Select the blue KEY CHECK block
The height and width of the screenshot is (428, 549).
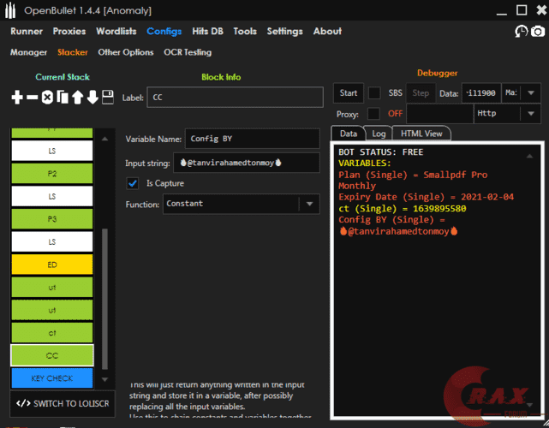52,378
